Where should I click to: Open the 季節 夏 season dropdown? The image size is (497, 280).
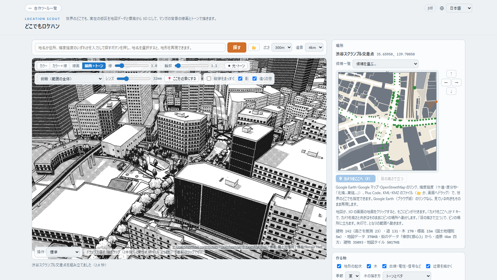[x=353, y=276]
